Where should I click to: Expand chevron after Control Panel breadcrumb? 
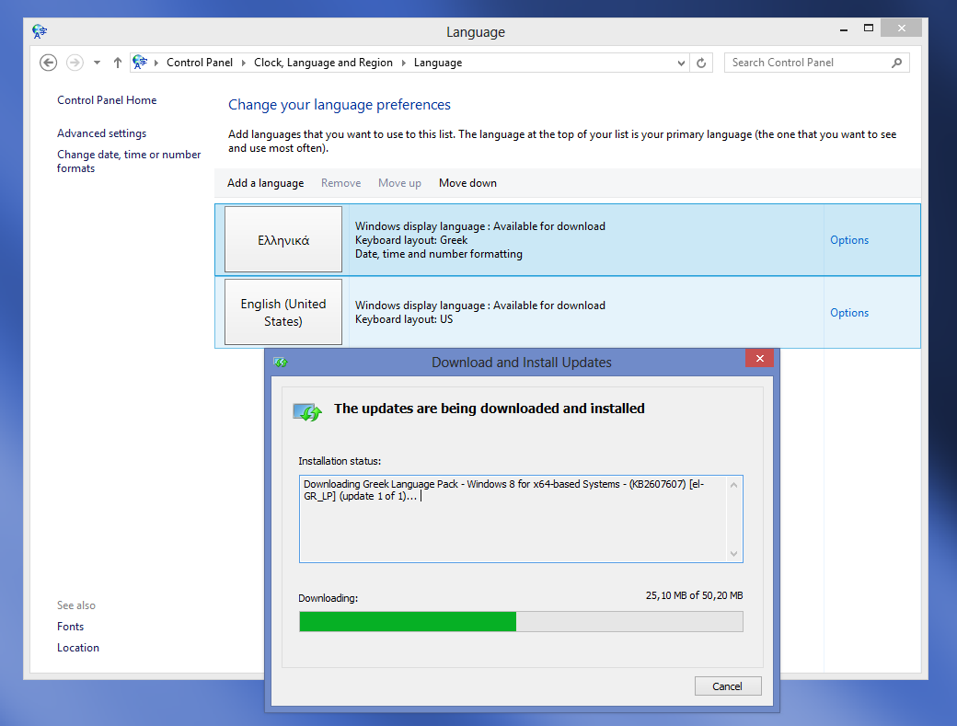(244, 63)
